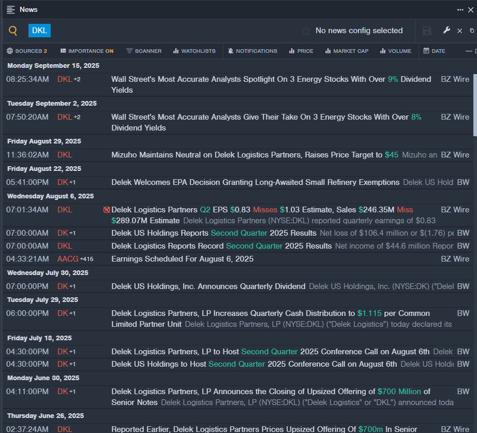Click the AACG ticker symbol link
The width and height of the screenshot is (477, 433).
click(x=68, y=258)
